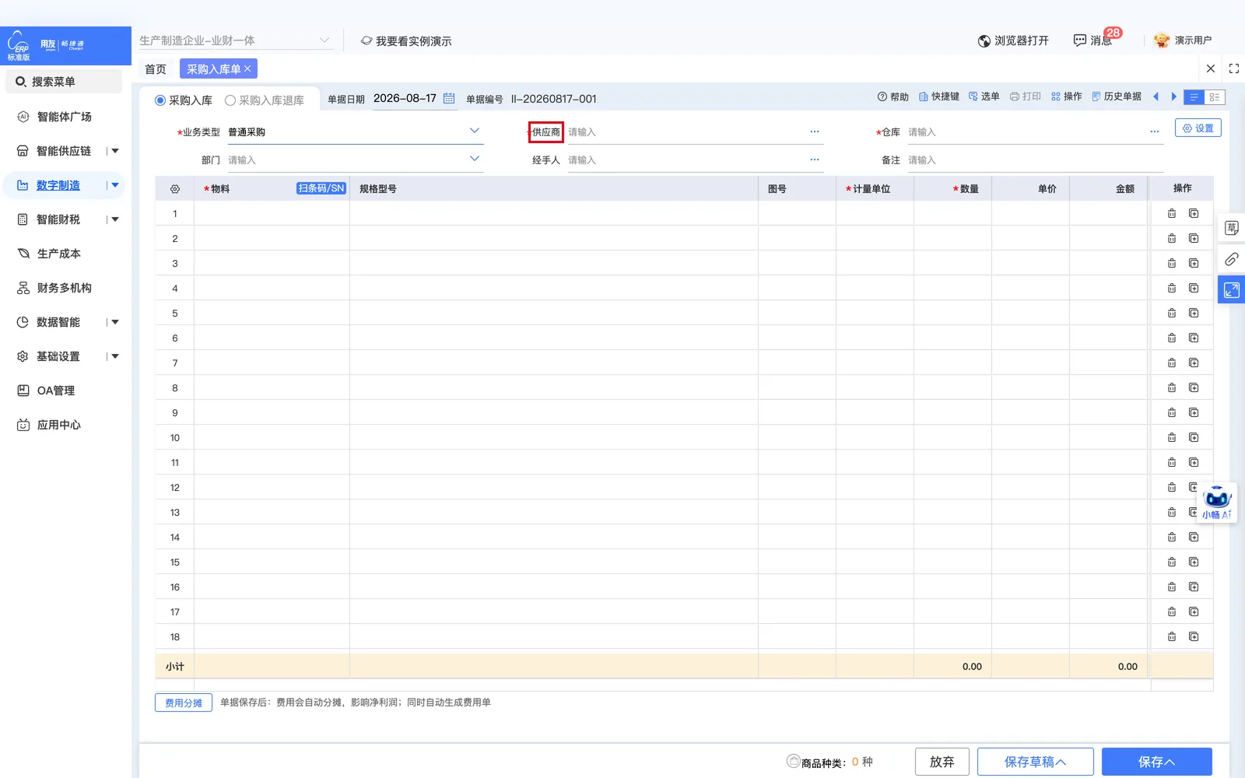Click the 搜索菜单 search box
Screen dimensions: 1245x778
(x=64, y=82)
